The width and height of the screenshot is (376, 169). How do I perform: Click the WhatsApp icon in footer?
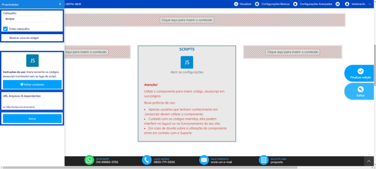89,160
